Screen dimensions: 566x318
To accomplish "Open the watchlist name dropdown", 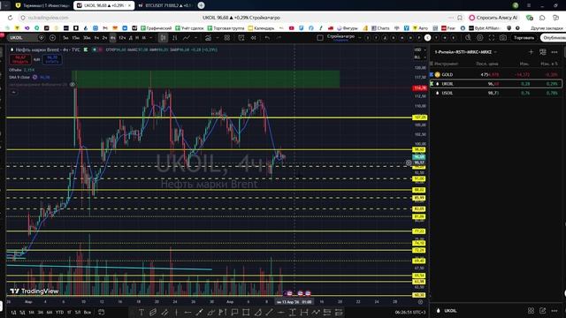I will [x=466, y=52].
